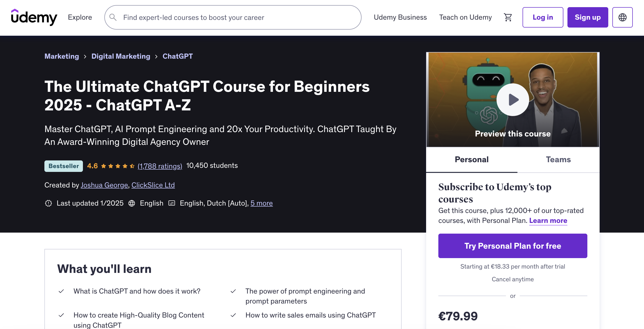This screenshot has height=329, width=644.
Task: Expand the 1,788 ratings details
Action: point(160,166)
